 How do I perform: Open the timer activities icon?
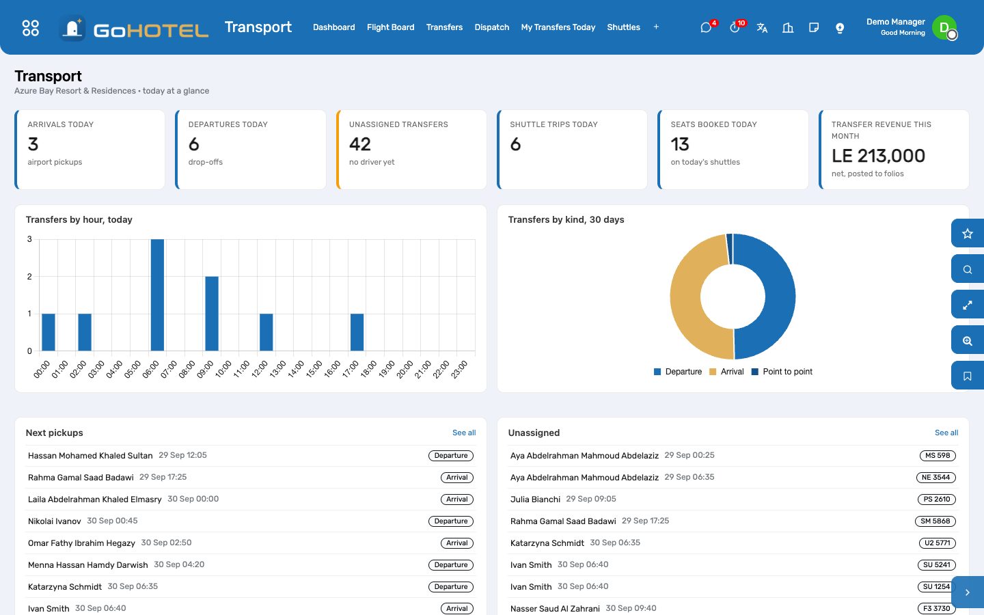(735, 27)
